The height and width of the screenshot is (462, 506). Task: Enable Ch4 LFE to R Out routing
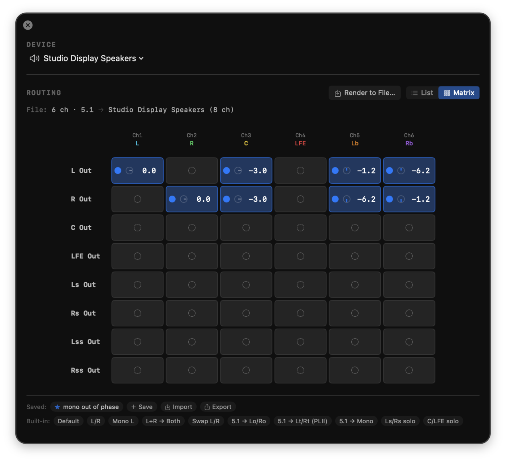pyautogui.click(x=300, y=199)
